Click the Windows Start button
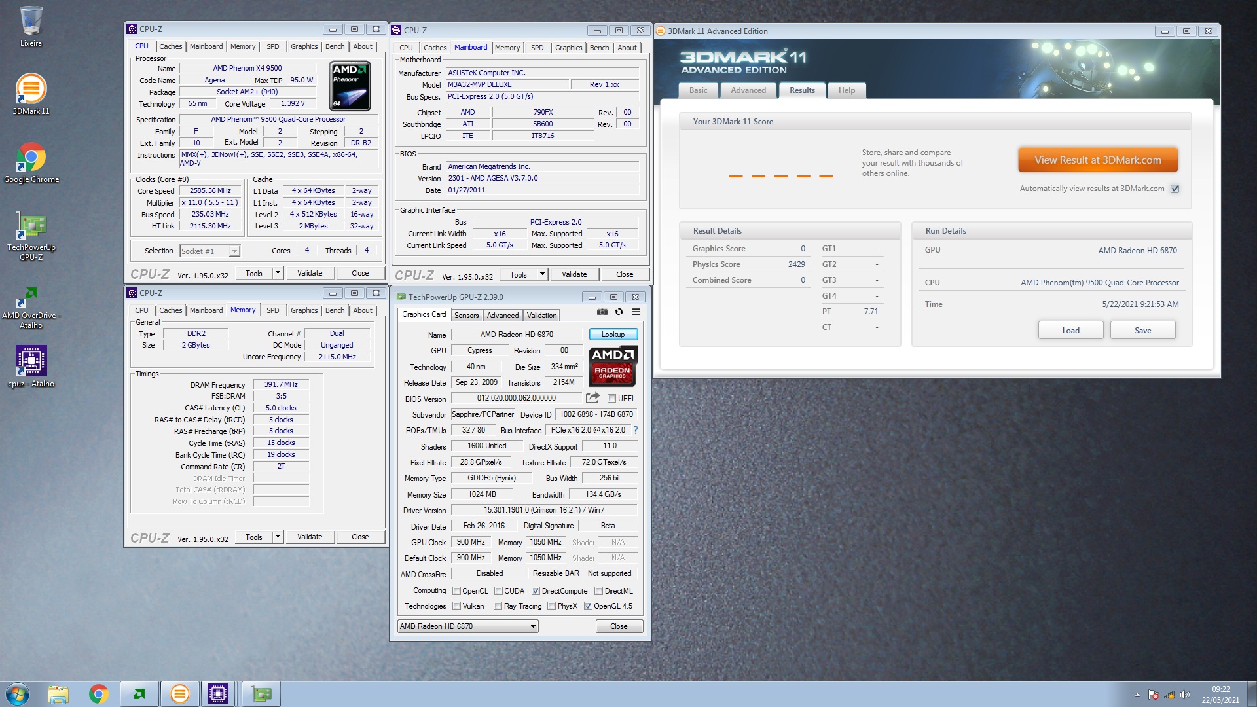 tap(18, 694)
